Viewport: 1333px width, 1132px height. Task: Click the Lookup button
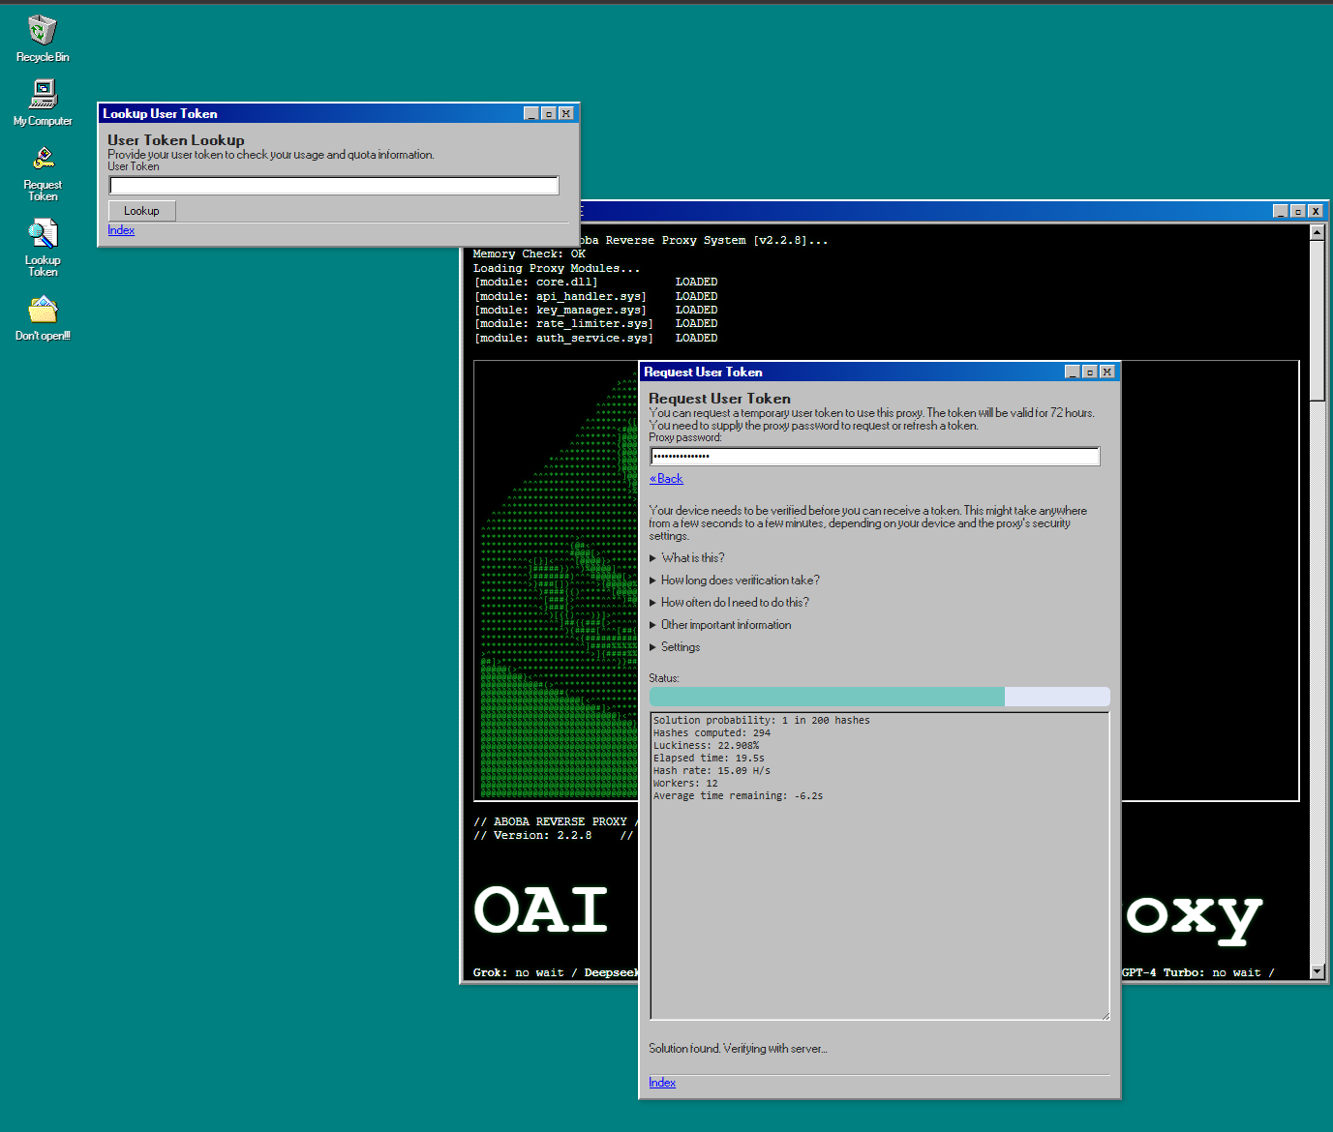point(141,211)
